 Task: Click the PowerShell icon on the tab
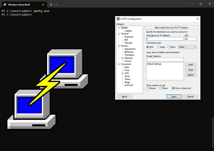click(x=5, y=5)
